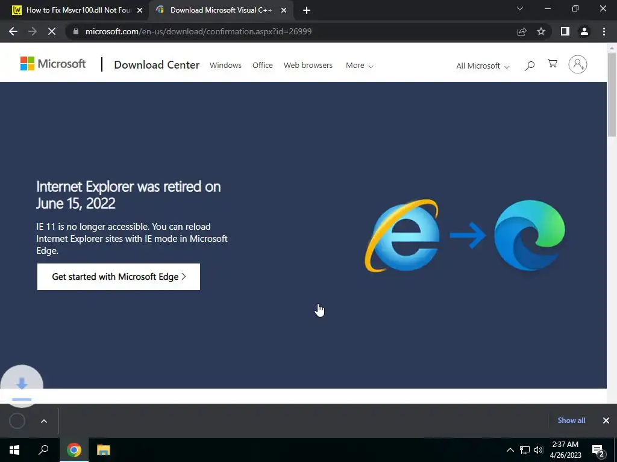Open the network status tray icon
Screen dimensions: 617x462
(525, 450)
